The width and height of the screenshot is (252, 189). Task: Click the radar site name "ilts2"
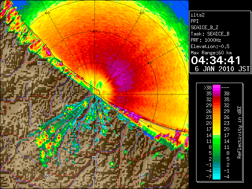pyautogui.click(x=198, y=15)
